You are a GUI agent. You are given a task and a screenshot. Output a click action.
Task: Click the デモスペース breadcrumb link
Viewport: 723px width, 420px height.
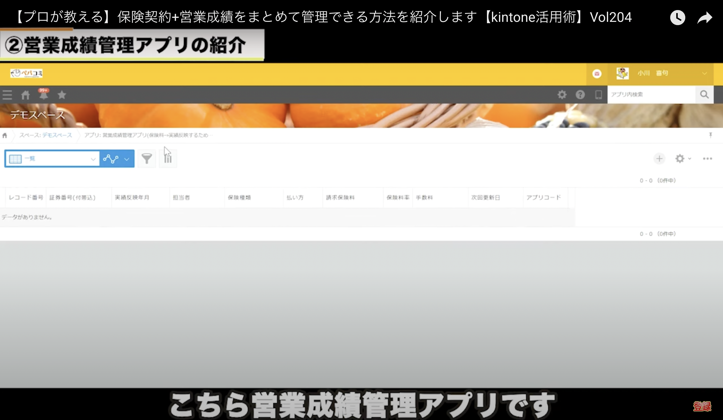[x=57, y=135]
